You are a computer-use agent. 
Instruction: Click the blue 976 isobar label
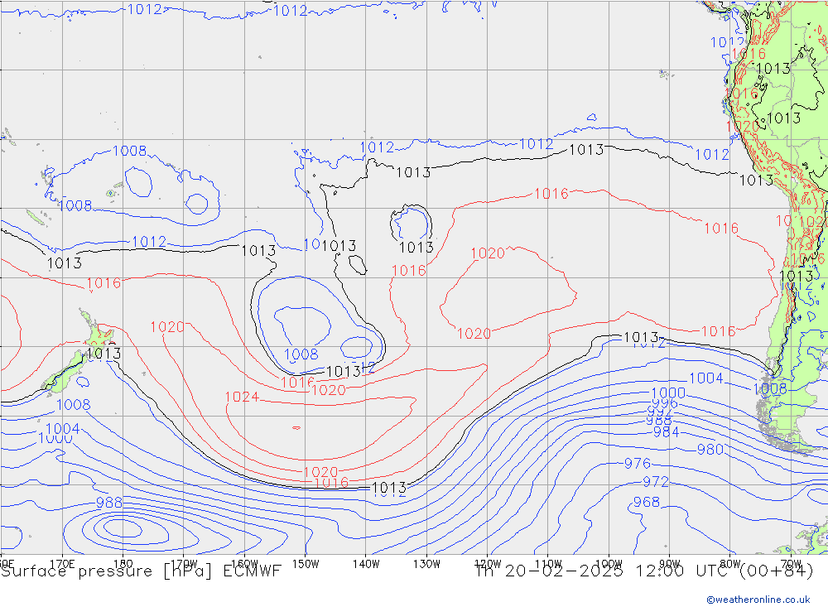[638, 463]
